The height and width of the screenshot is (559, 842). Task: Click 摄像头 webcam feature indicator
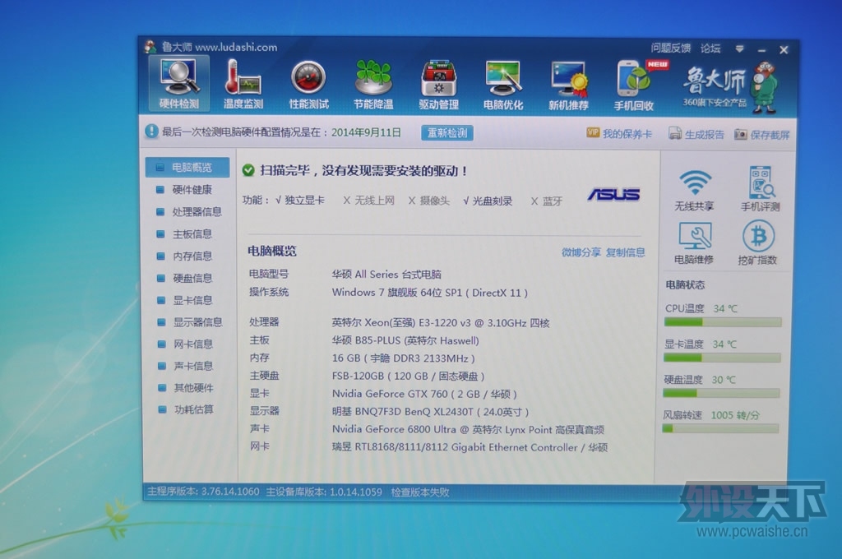(429, 201)
